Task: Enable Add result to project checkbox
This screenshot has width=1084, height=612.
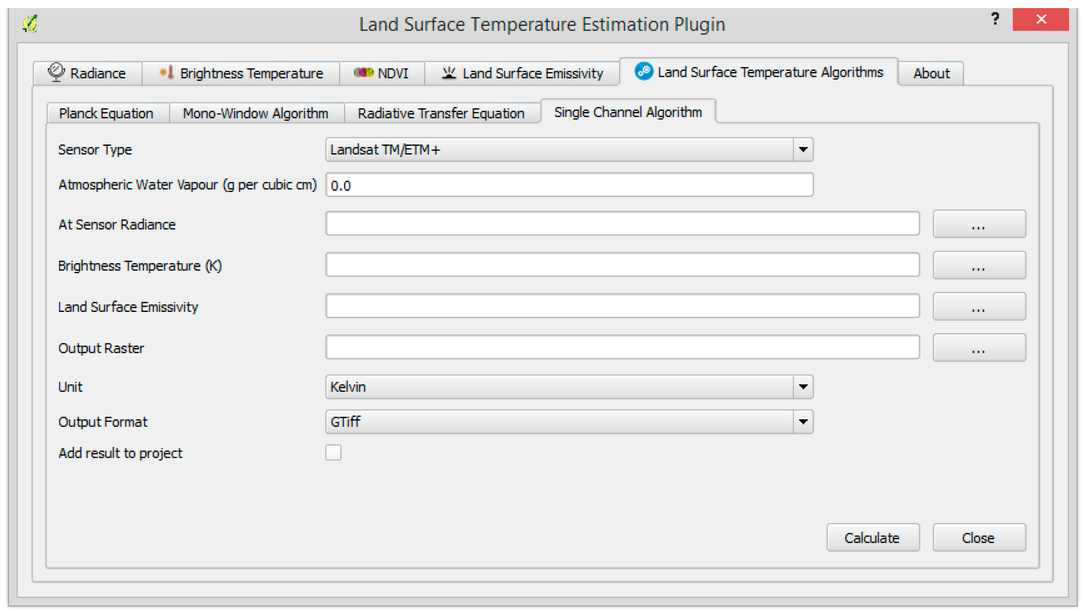Action: point(333,453)
